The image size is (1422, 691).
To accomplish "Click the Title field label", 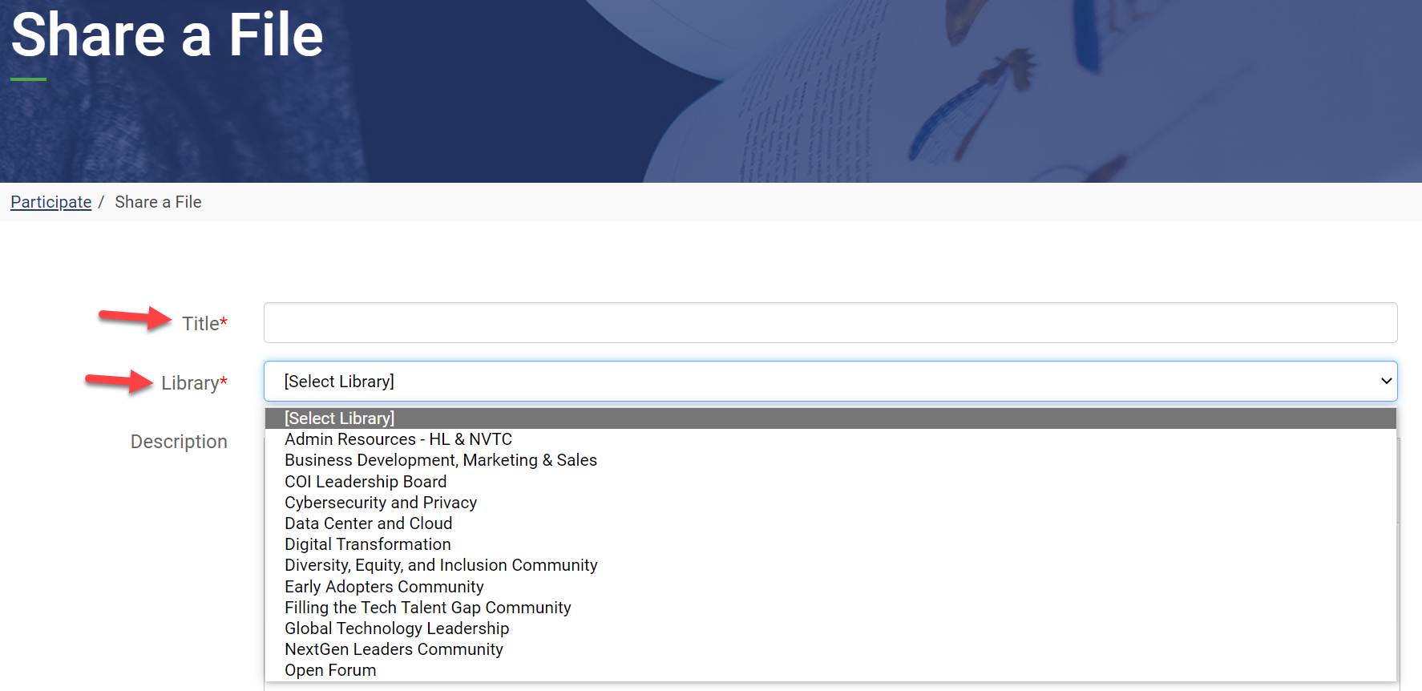I will [x=204, y=324].
